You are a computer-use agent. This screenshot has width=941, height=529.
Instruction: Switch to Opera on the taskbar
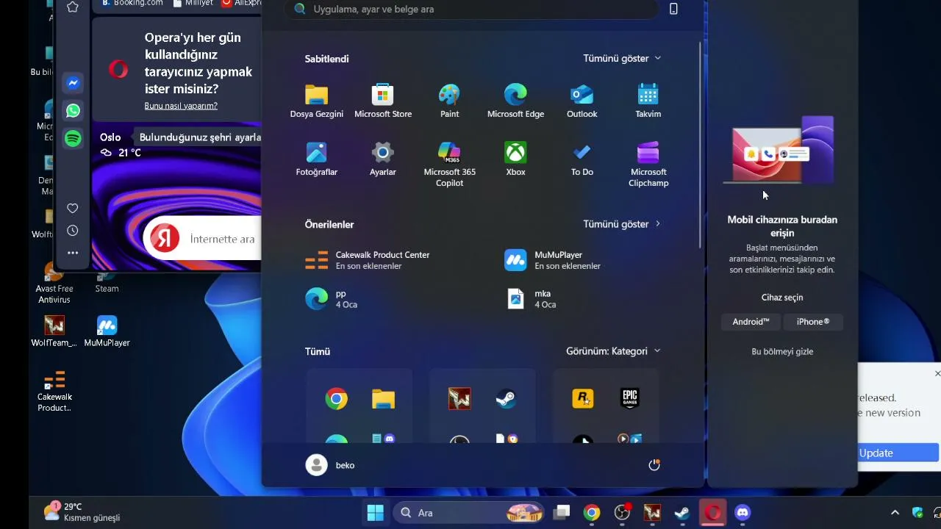pyautogui.click(x=712, y=513)
